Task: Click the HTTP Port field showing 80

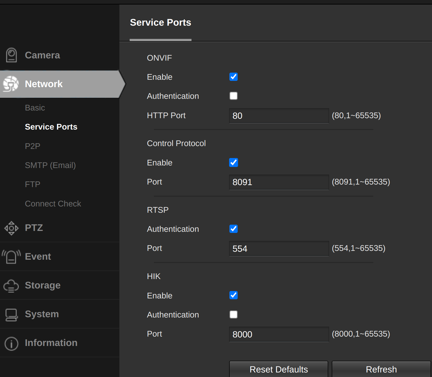Action: coord(279,116)
